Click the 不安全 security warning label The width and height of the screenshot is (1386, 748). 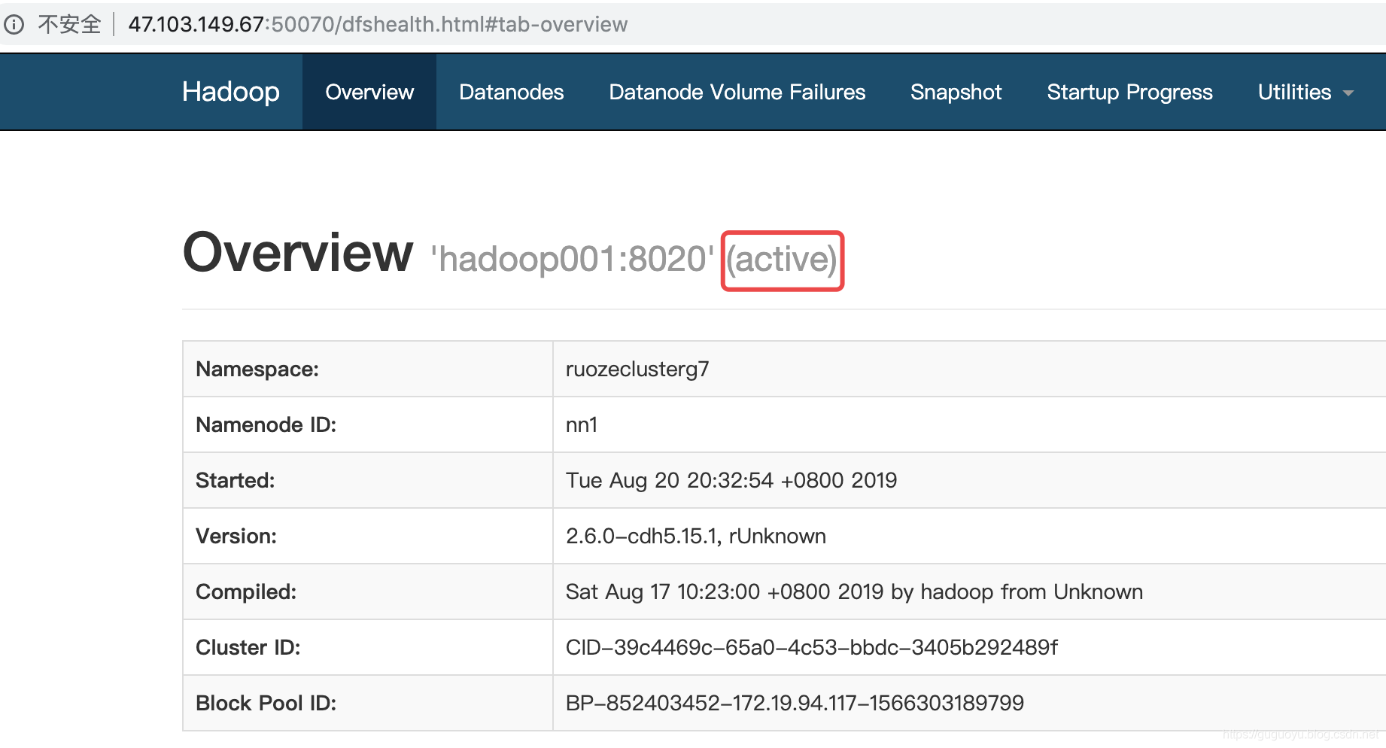tap(69, 25)
